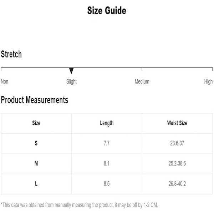
Task: Click the length value 7.7
Action: pyautogui.click(x=107, y=143)
